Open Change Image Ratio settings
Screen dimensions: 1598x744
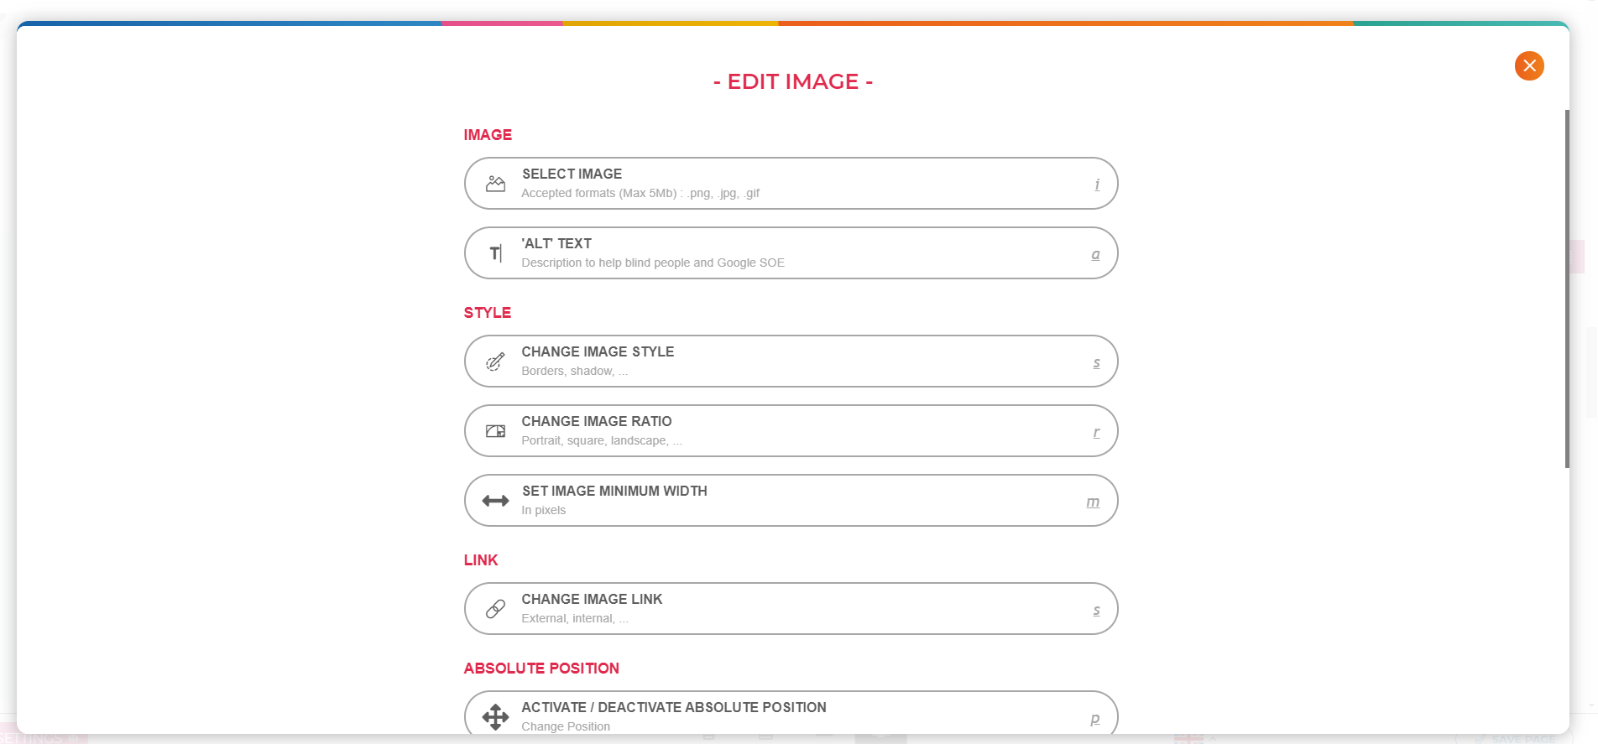click(x=791, y=431)
